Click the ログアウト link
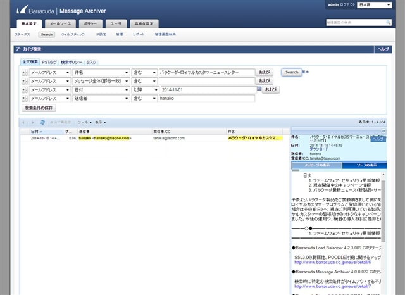Image resolution: width=405 pixels, height=295 pixels. pos(347,4)
